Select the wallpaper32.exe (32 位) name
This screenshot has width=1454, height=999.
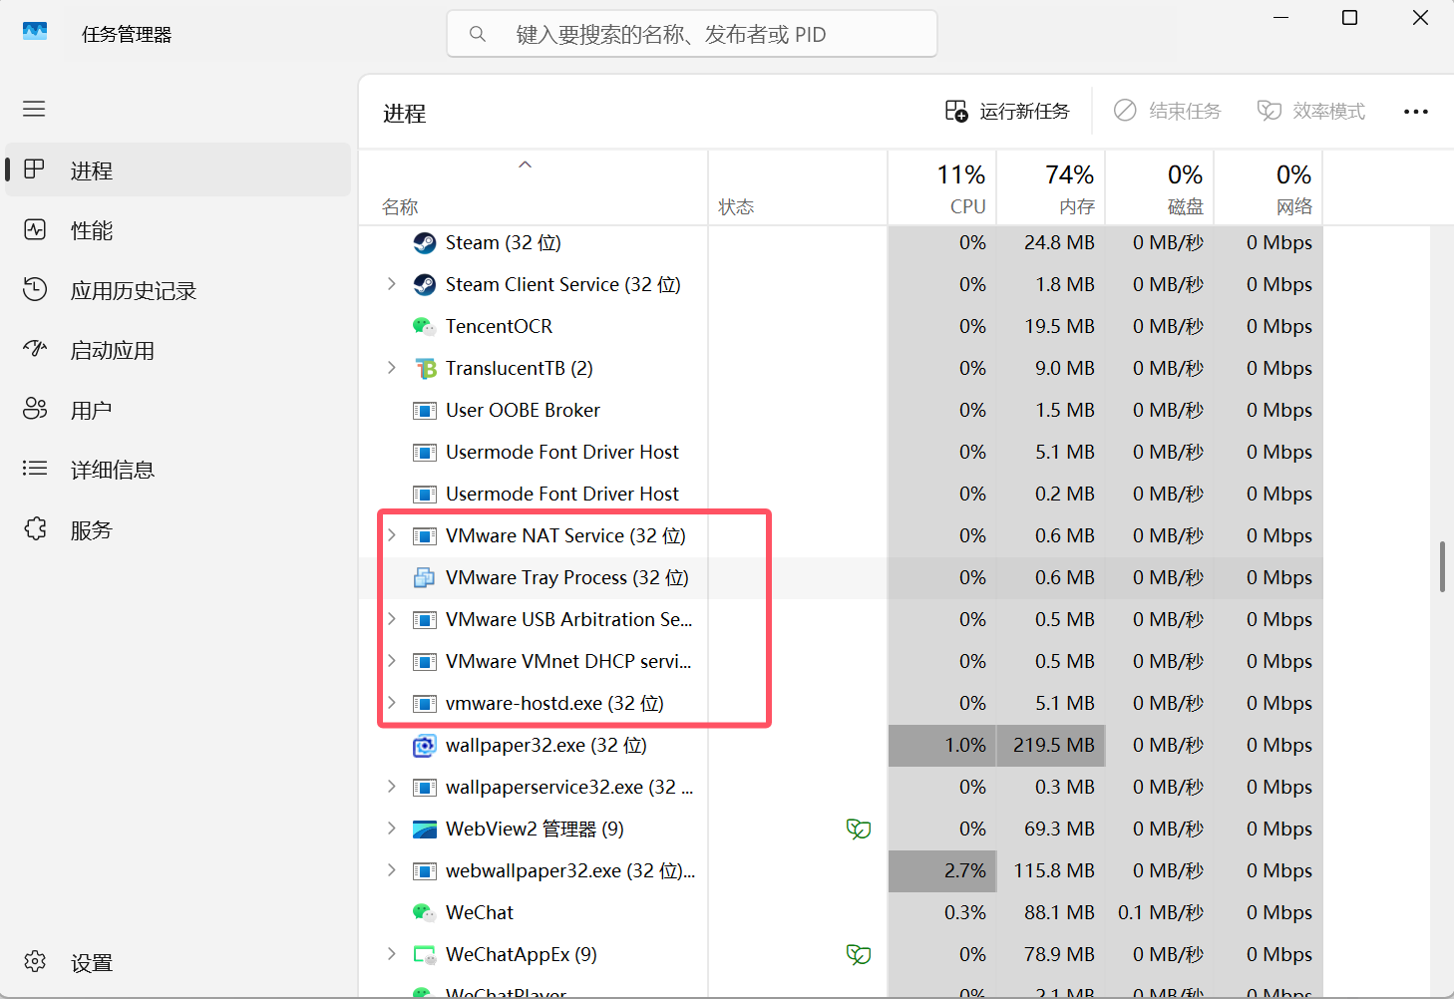pyautogui.click(x=545, y=746)
